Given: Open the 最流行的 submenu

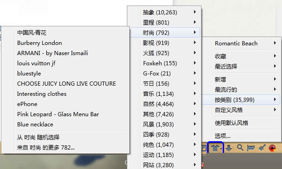Looking at the screenshot, I should tap(246, 89).
